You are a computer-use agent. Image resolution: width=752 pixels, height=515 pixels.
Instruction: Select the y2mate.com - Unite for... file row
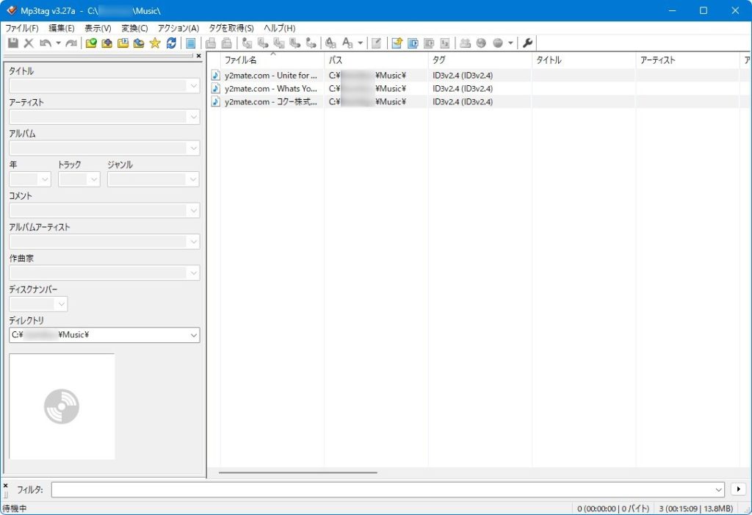pos(270,75)
